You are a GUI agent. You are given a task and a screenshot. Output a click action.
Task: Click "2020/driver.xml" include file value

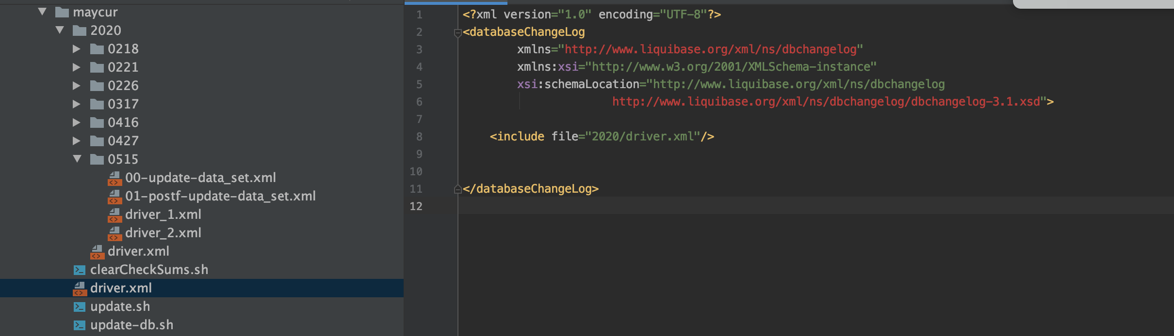(642, 137)
